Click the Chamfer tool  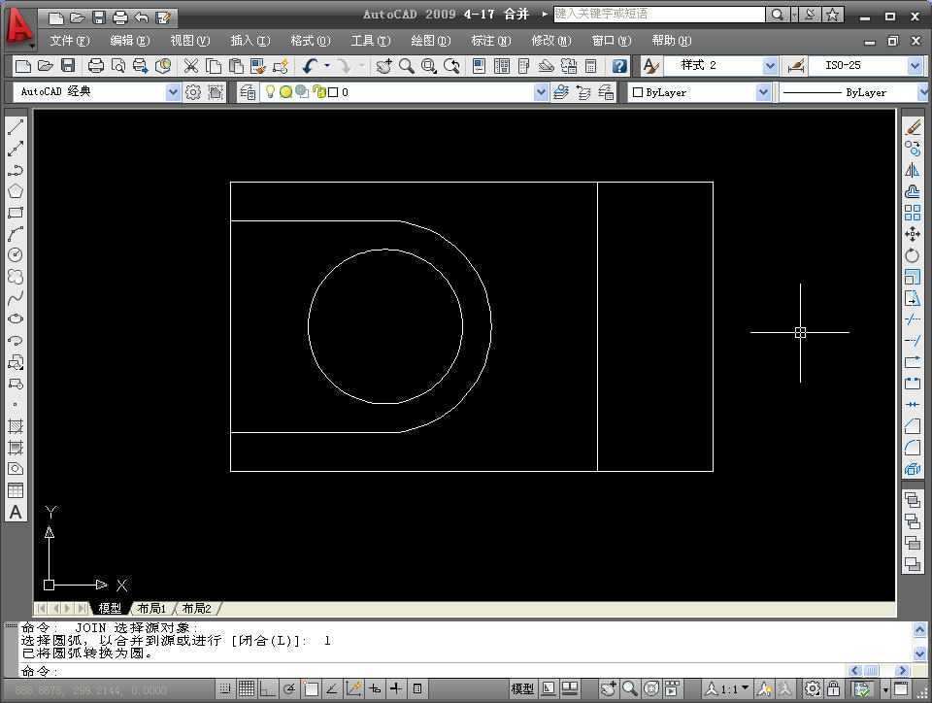[x=913, y=426]
